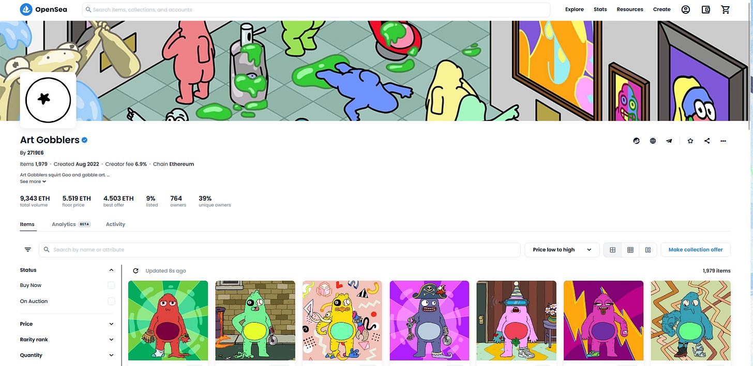Open the red gobbler on green NFT
Screen dimensions: 753x366
coord(168,321)
